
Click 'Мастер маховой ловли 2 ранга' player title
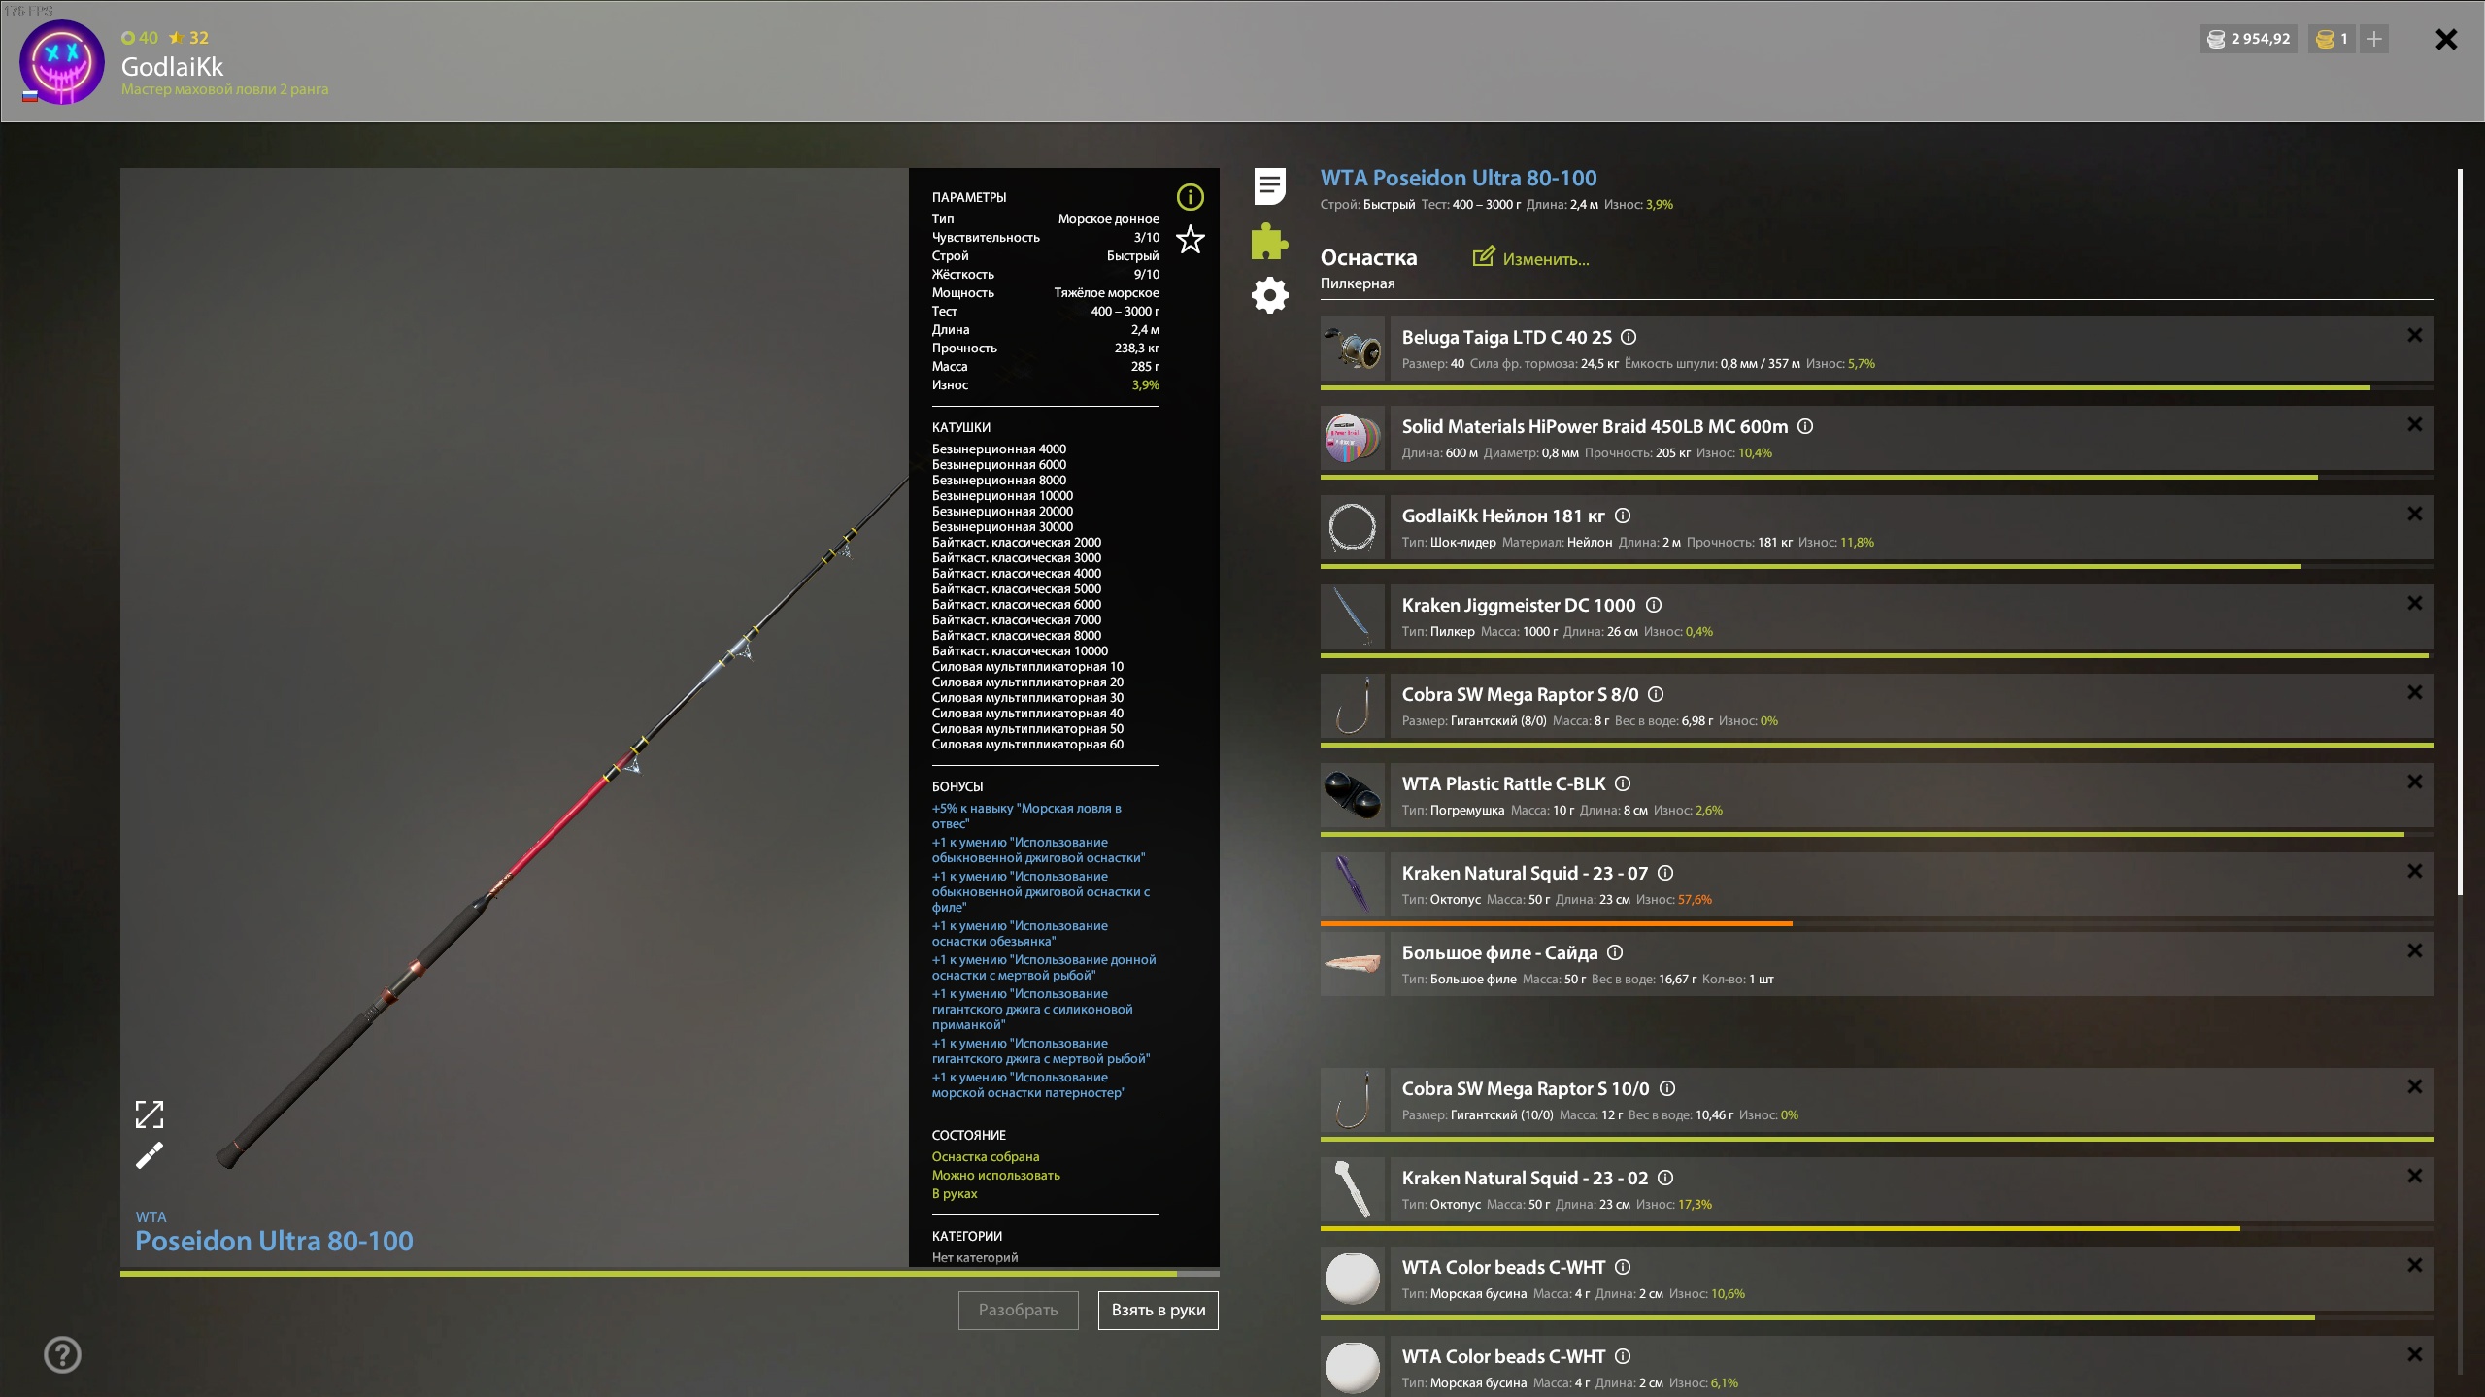pos(224,89)
